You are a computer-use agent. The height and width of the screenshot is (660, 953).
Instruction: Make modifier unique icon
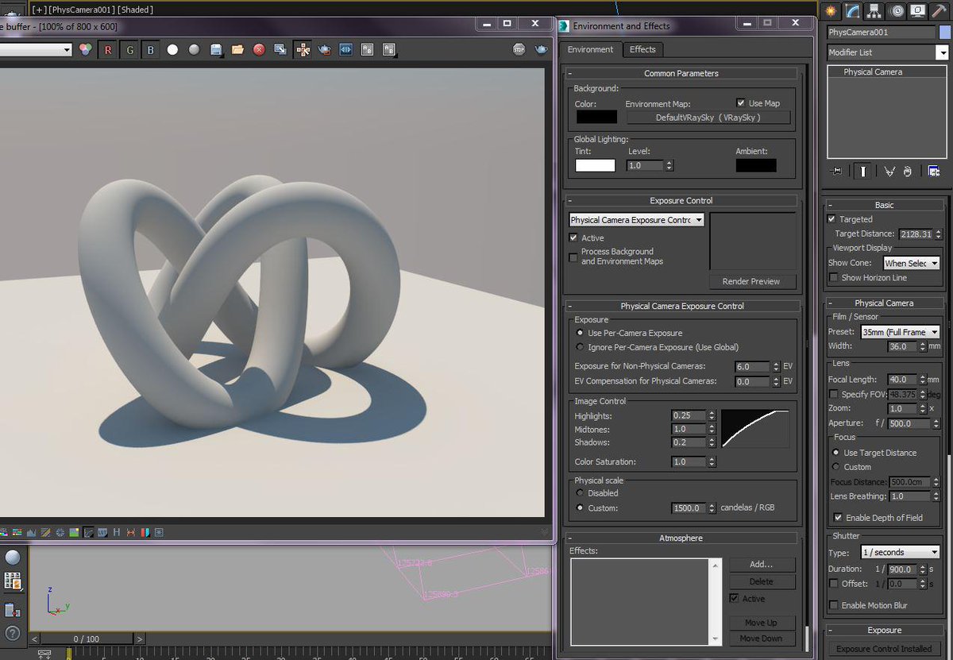[x=890, y=171]
